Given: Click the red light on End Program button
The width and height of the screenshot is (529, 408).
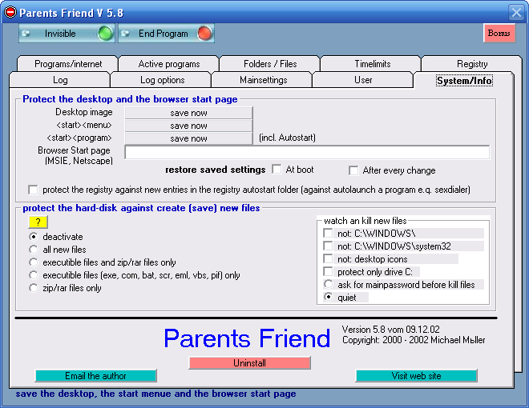Looking at the screenshot, I should point(204,34).
